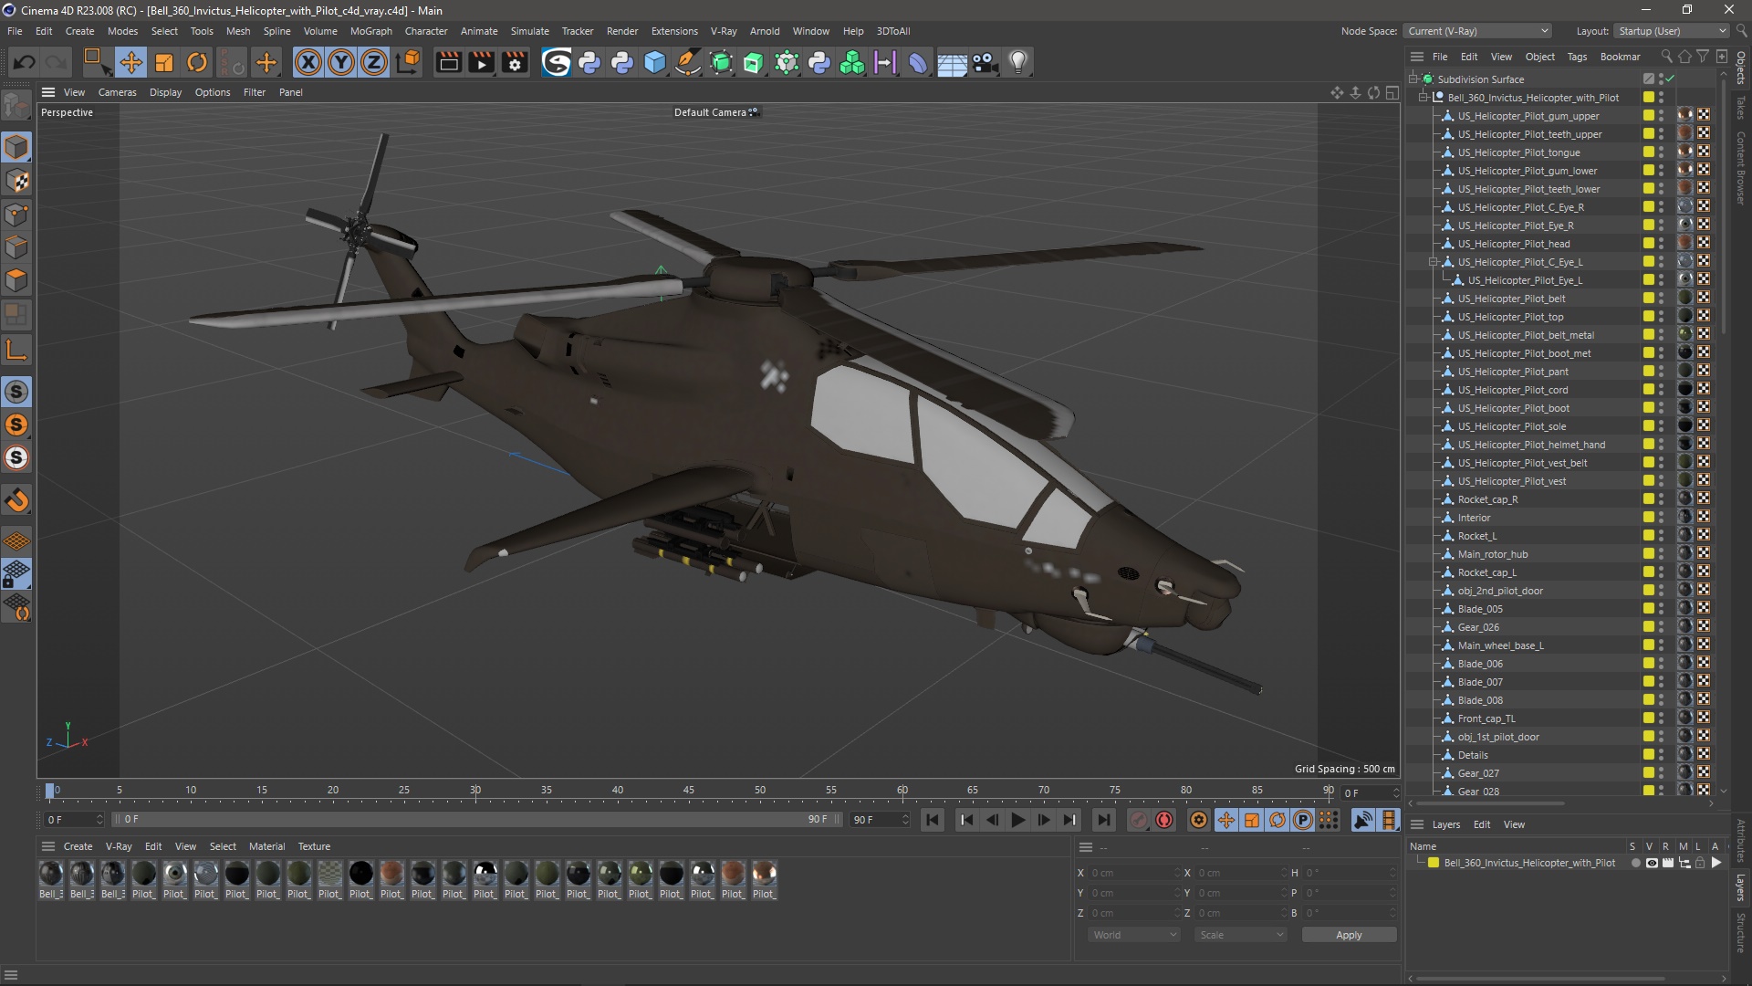This screenshot has width=1752, height=986.
Task: Toggle visibility dots for US_Helicopter_Pilot_head
Action: tap(1662, 244)
